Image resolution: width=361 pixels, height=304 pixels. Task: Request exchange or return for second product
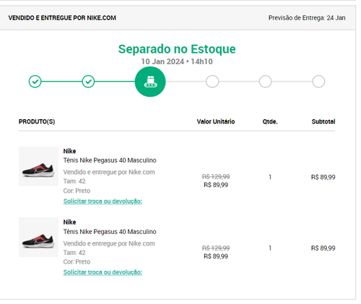[x=103, y=272]
